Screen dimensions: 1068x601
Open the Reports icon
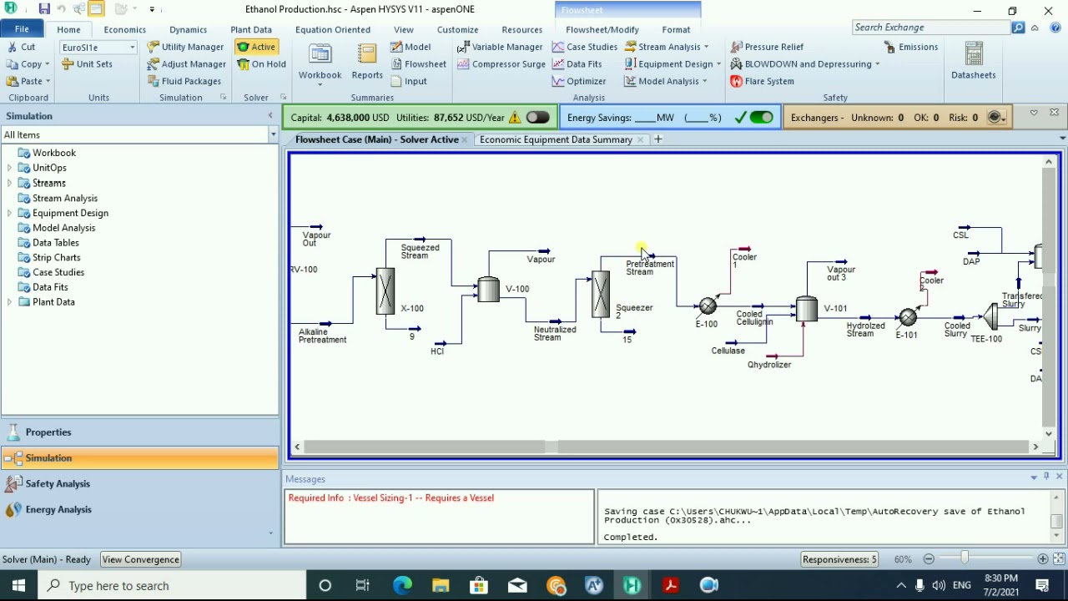(367, 63)
